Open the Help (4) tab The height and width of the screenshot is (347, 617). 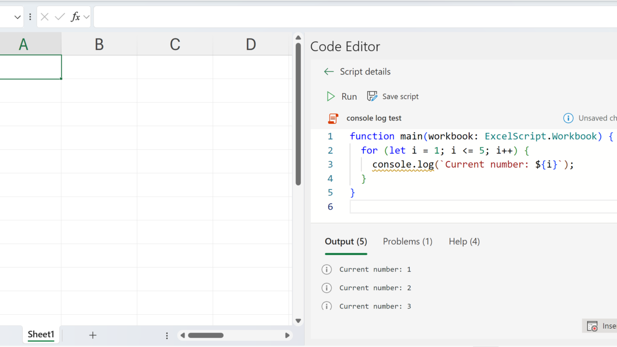(464, 241)
